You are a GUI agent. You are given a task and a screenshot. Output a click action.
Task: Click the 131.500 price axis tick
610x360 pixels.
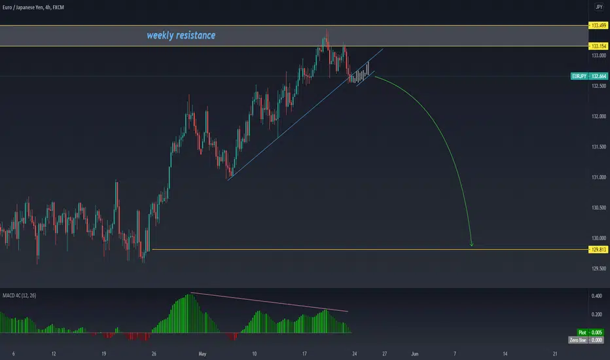599,147
